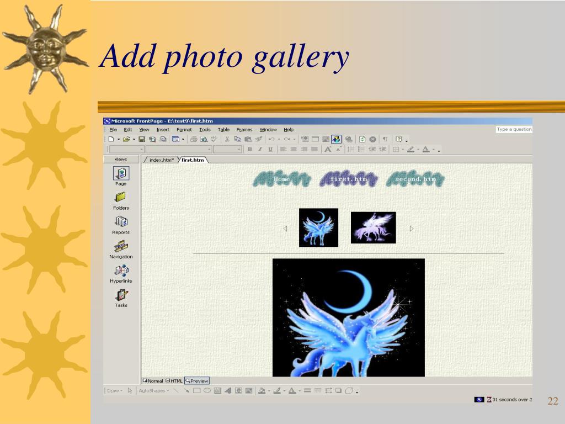The image size is (565, 424).
Task: Click the Stop icon in toolbar
Action: coord(372,139)
